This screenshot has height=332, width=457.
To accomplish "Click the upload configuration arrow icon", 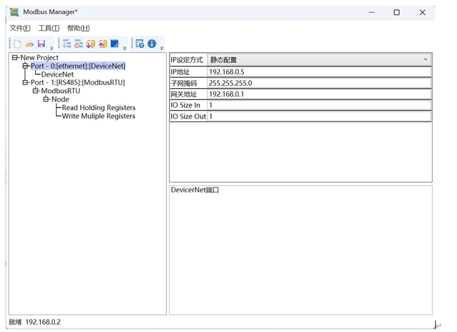I will pos(103,44).
